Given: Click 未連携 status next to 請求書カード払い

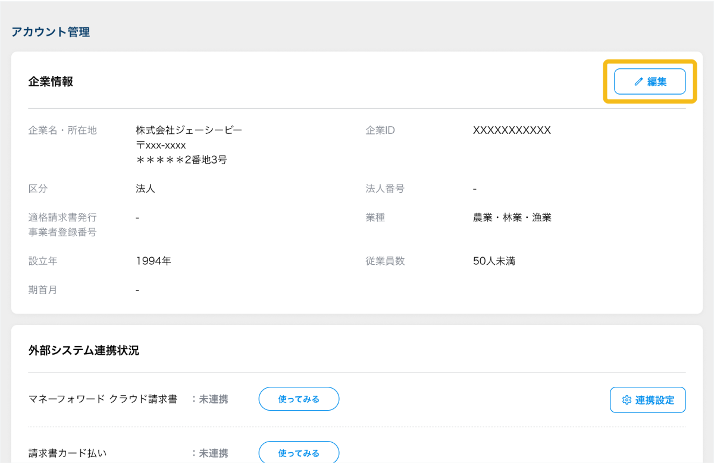Looking at the screenshot, I should point(213,453).
